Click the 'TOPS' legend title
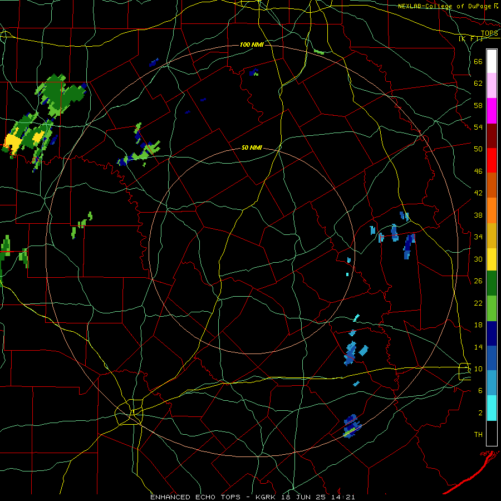This screenshot has width=501, height=501. [489, 33]
